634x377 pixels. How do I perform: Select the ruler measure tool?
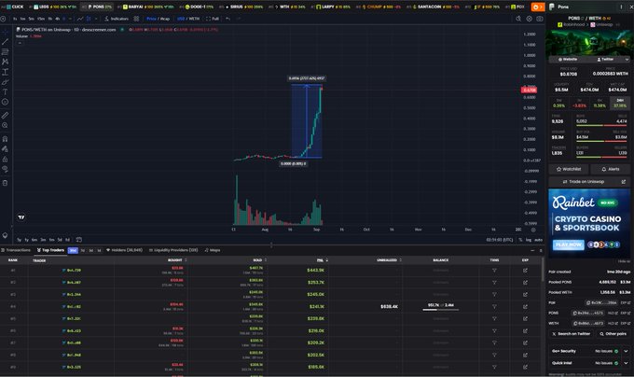coord(5,116)
